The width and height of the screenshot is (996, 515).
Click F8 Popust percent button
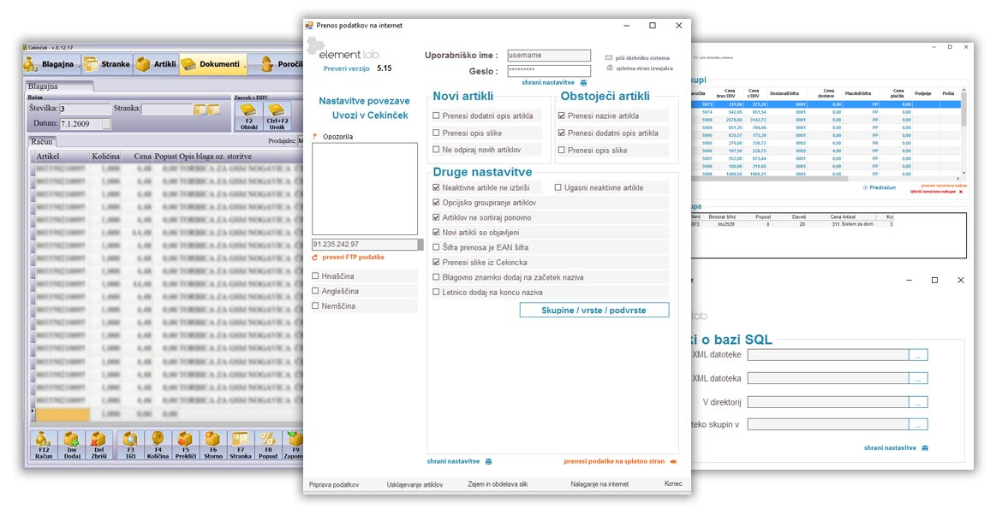pyautogui.click(x=268, y=445)
